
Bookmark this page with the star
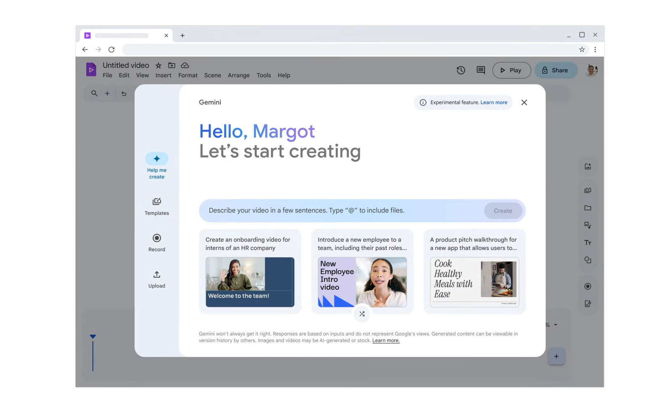coord(582,50)
